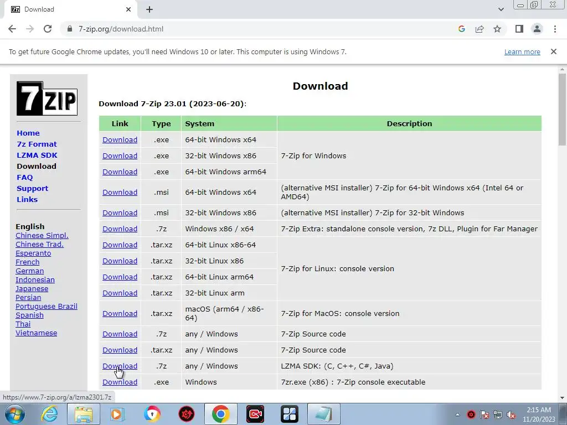Viewport: 567px width, 425px height.
Task: Share this page via share icon
Action: (x=480, y=29)
